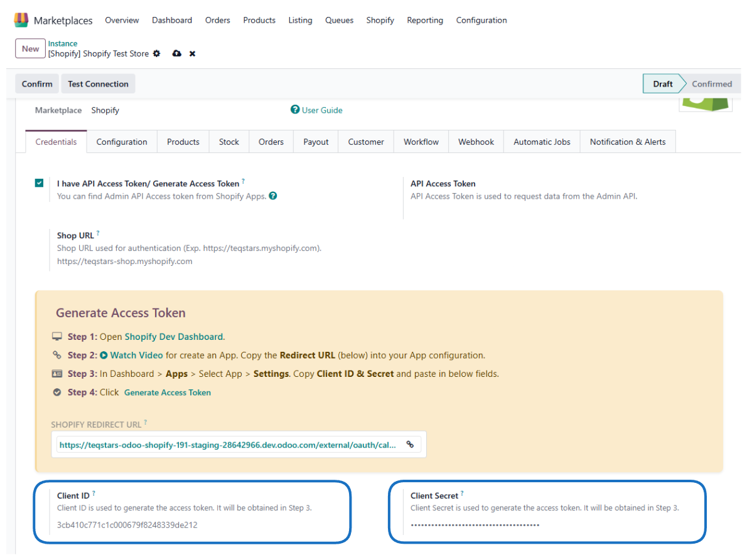Click tooltip mark next to Client ID label

click(94, 493)
